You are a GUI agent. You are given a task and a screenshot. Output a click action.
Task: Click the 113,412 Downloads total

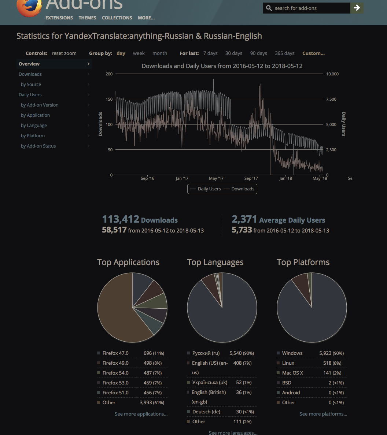click(140, 219)
